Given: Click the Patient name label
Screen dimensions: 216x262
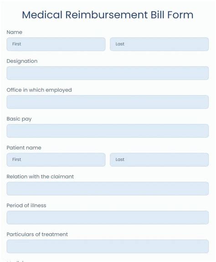Looking at the screenshot, I should click(24, 148).
